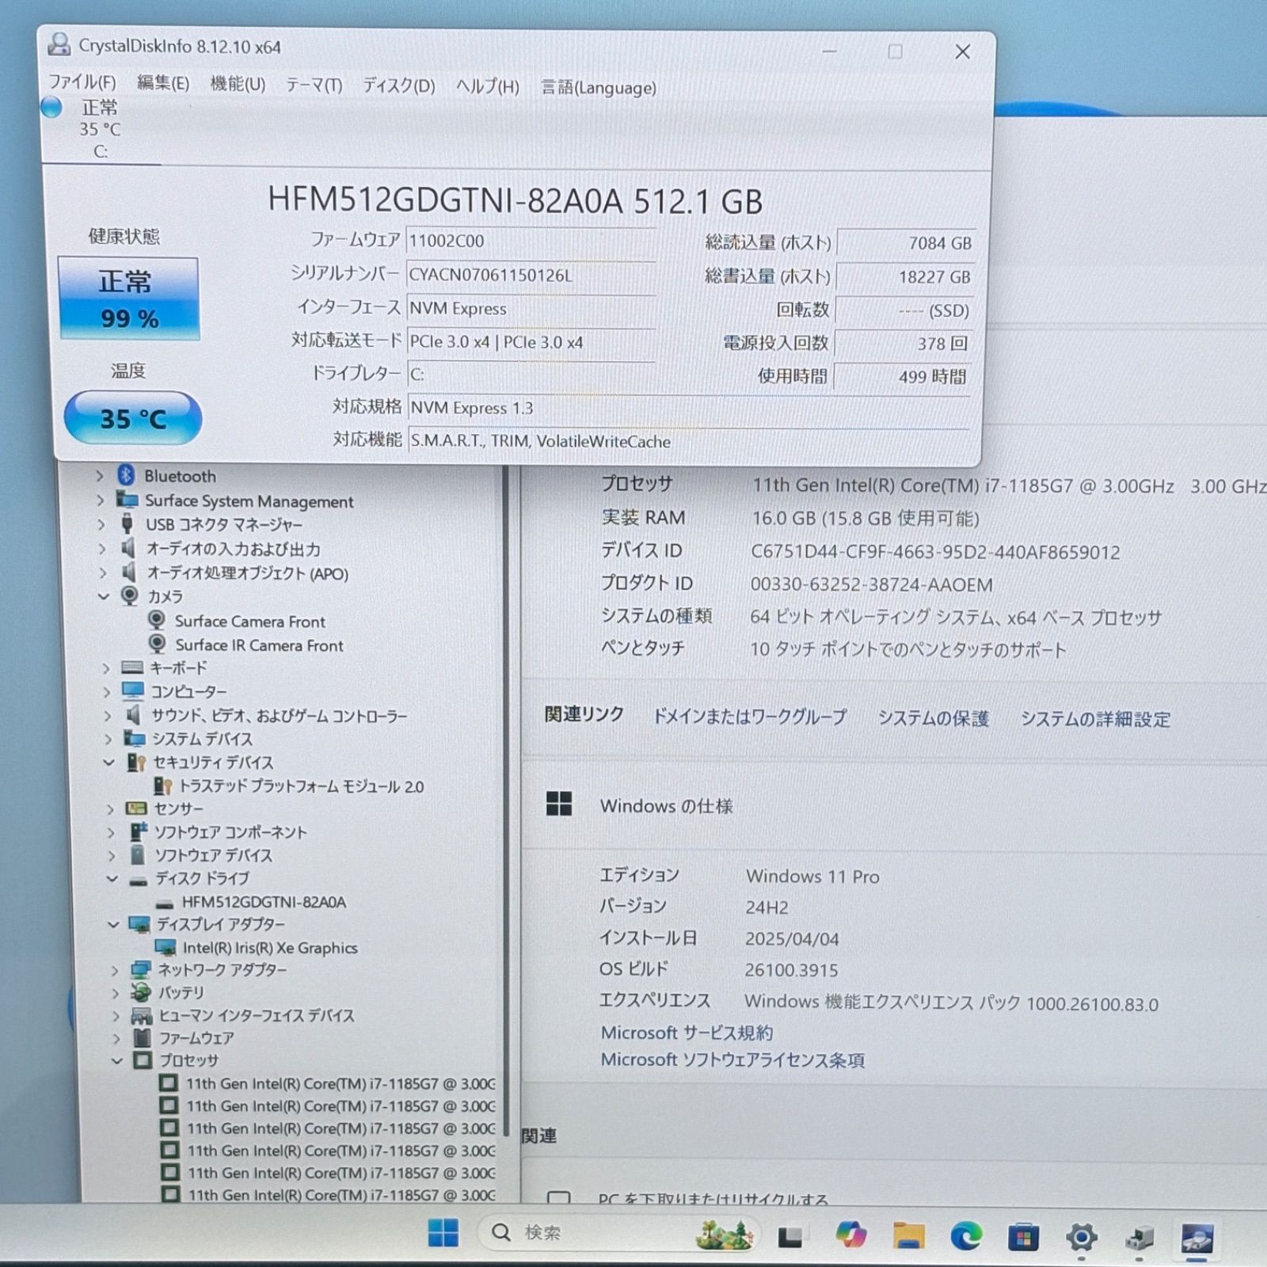Screen dimensions: 1267x1267
Task: Open the ヘルプ(H) menu
Action: tap(488, 86)
